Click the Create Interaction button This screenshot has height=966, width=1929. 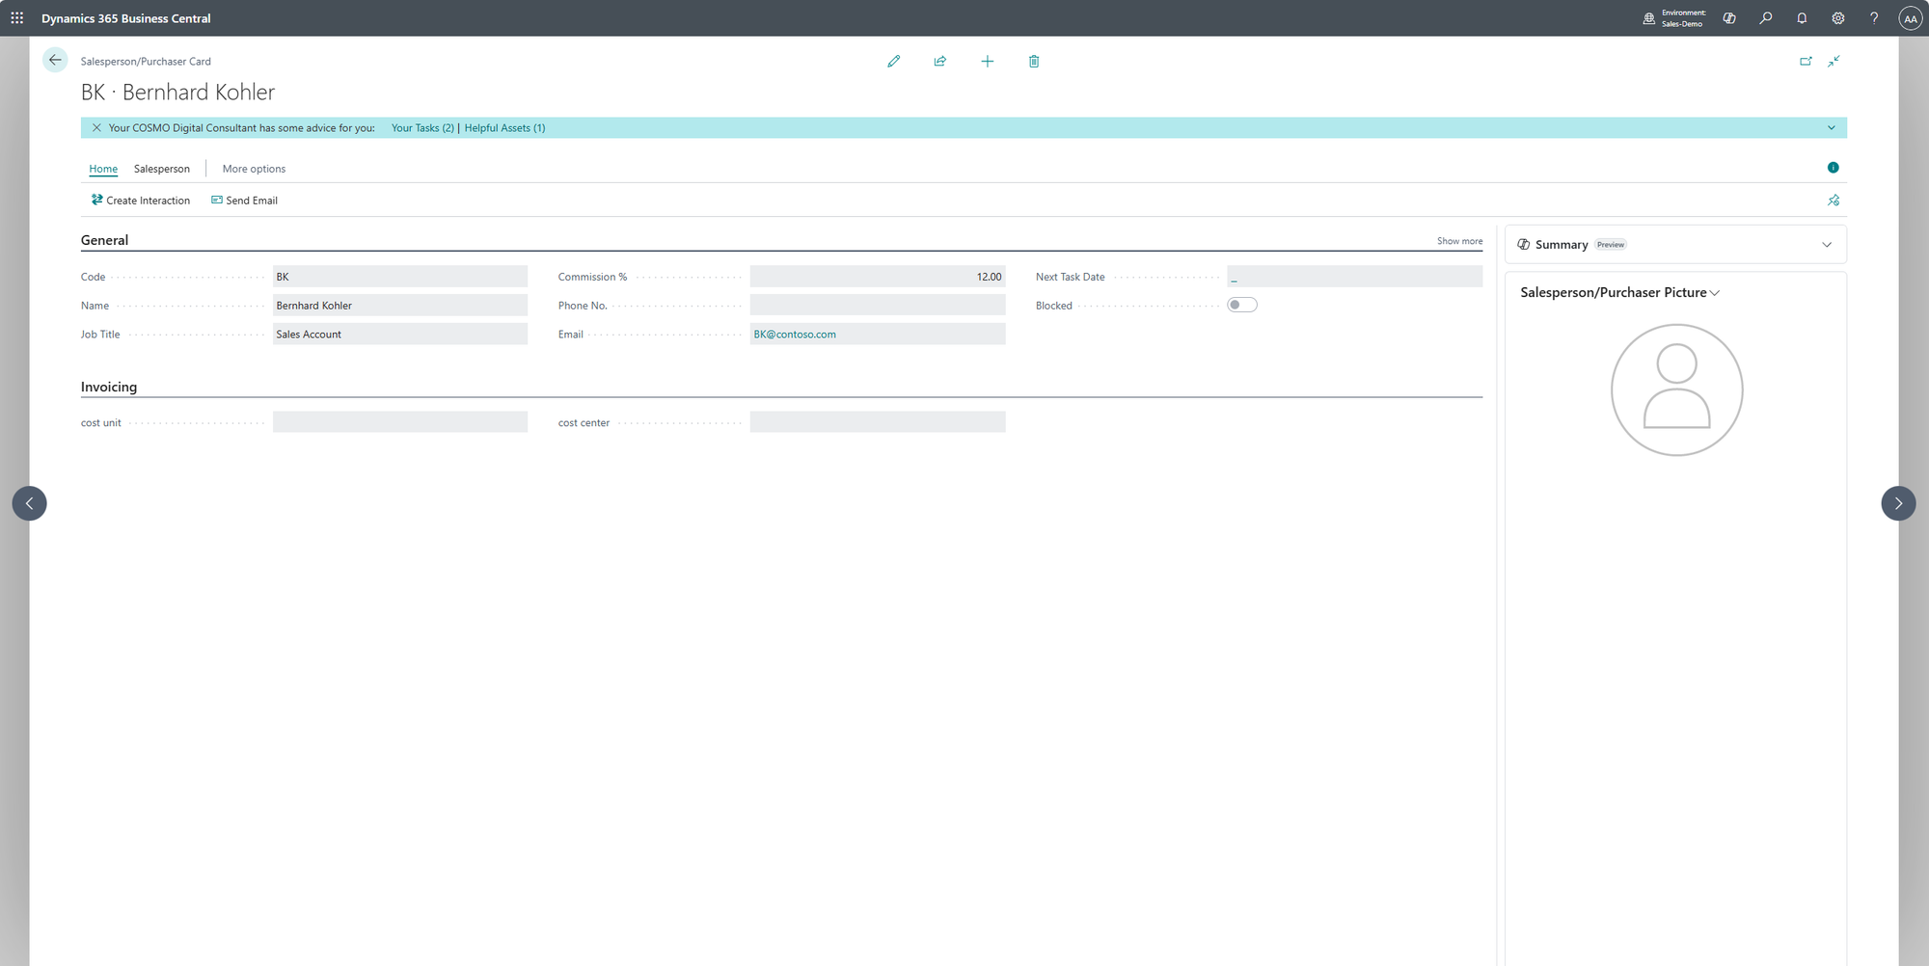click(x=141, y=201)
